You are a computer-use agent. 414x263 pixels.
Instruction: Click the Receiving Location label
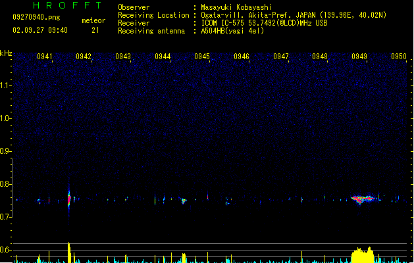tap(153, 15)
